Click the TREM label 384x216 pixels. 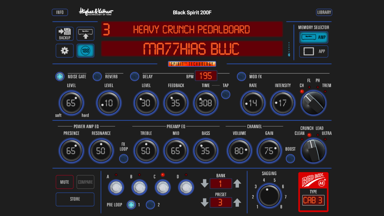(327, 85)
